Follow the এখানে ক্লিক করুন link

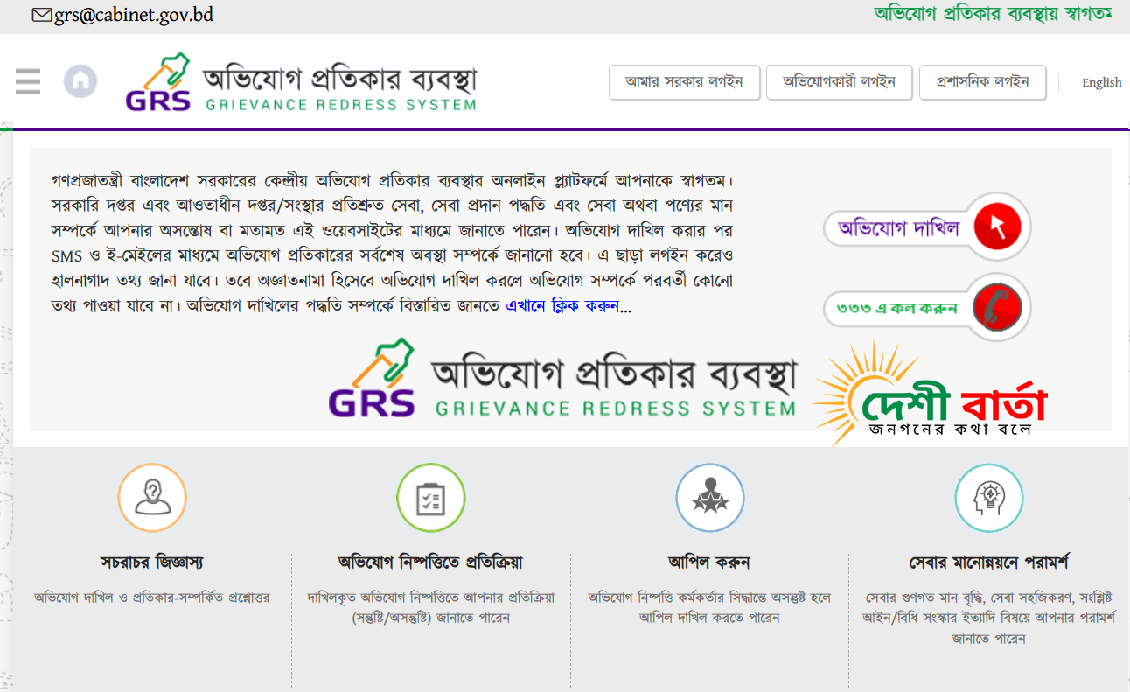(x=562, y=307)
